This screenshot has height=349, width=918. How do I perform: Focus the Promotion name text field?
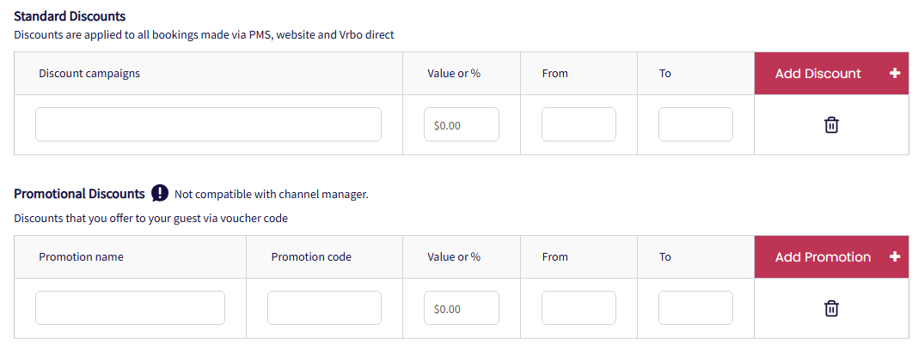(130, 308)
